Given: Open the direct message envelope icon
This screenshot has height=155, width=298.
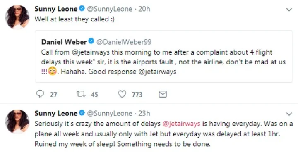Looking at the screenshot, I should 163,94.
